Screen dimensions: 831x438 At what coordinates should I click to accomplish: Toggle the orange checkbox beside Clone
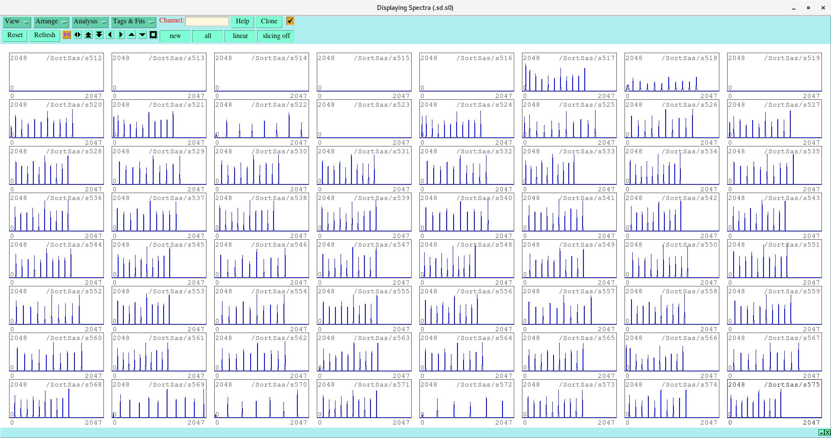tap(290, 21)
